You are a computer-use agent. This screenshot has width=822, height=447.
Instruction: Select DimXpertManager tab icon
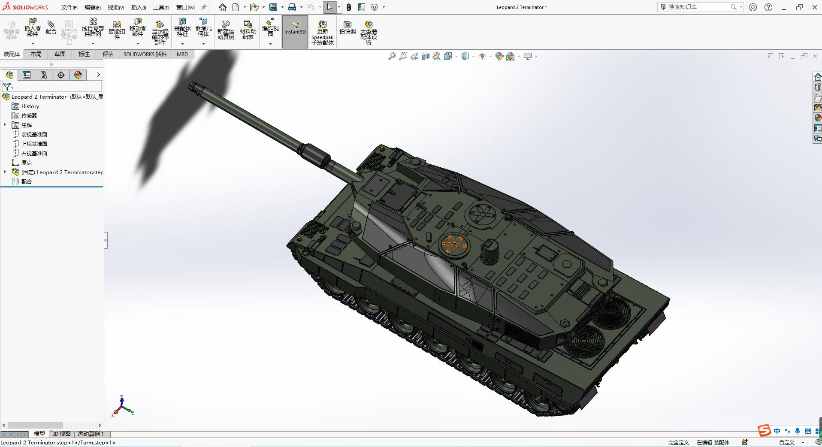tap(61, 75)
